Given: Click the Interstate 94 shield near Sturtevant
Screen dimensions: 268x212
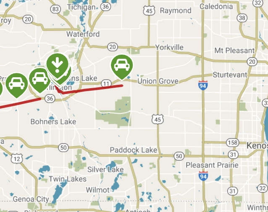Looking at the screenshot, I should pyautogui.click(x=203, y=85).
